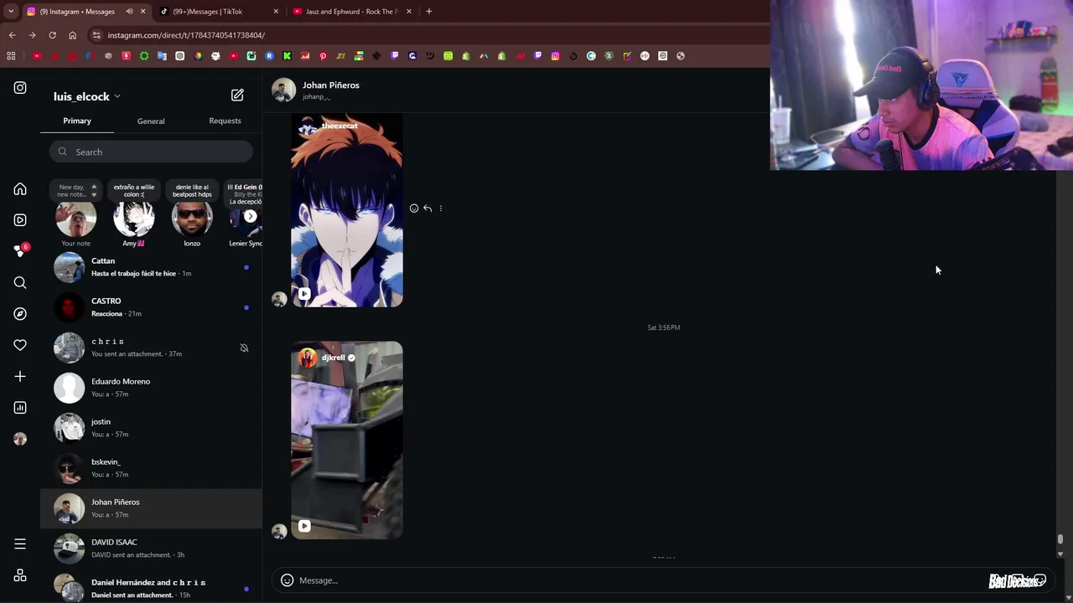This screenshot has height=603, width=1073.
Task: Open Pinterest bookmark in bookmarks bar
Action: pyautogui.click(x=323, y=56)
